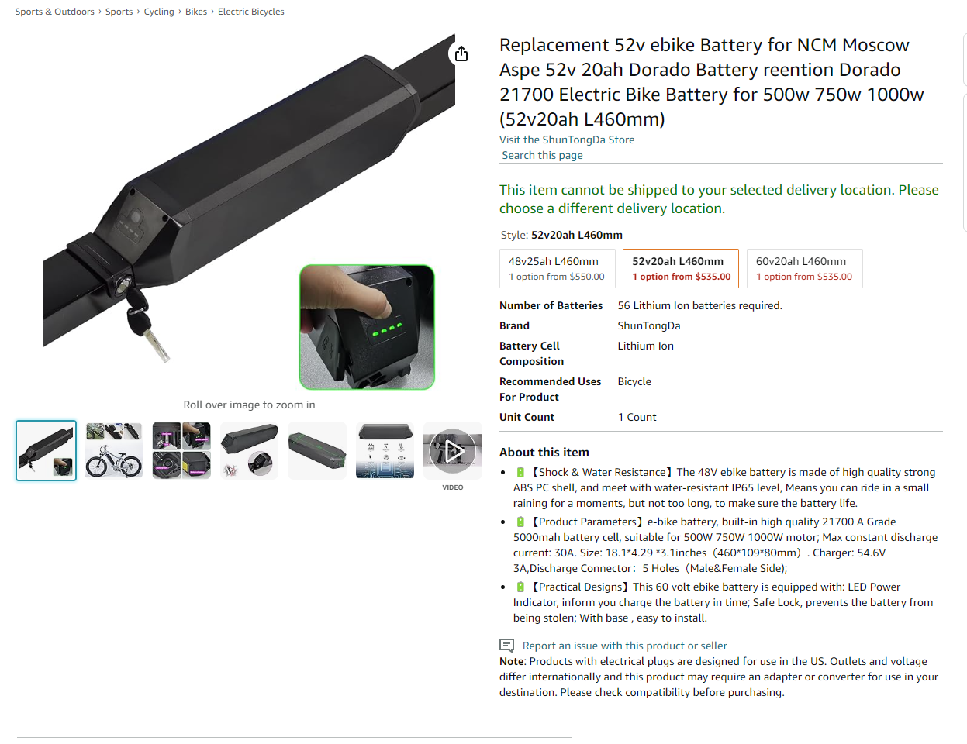Click the report issue speech bubble icon
This screenshot has height=744, width=967.
506,646
